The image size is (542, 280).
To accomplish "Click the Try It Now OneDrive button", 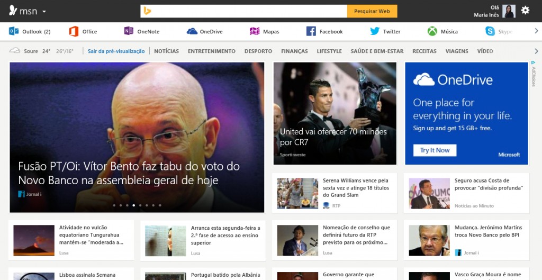I will tap(435, 150).
